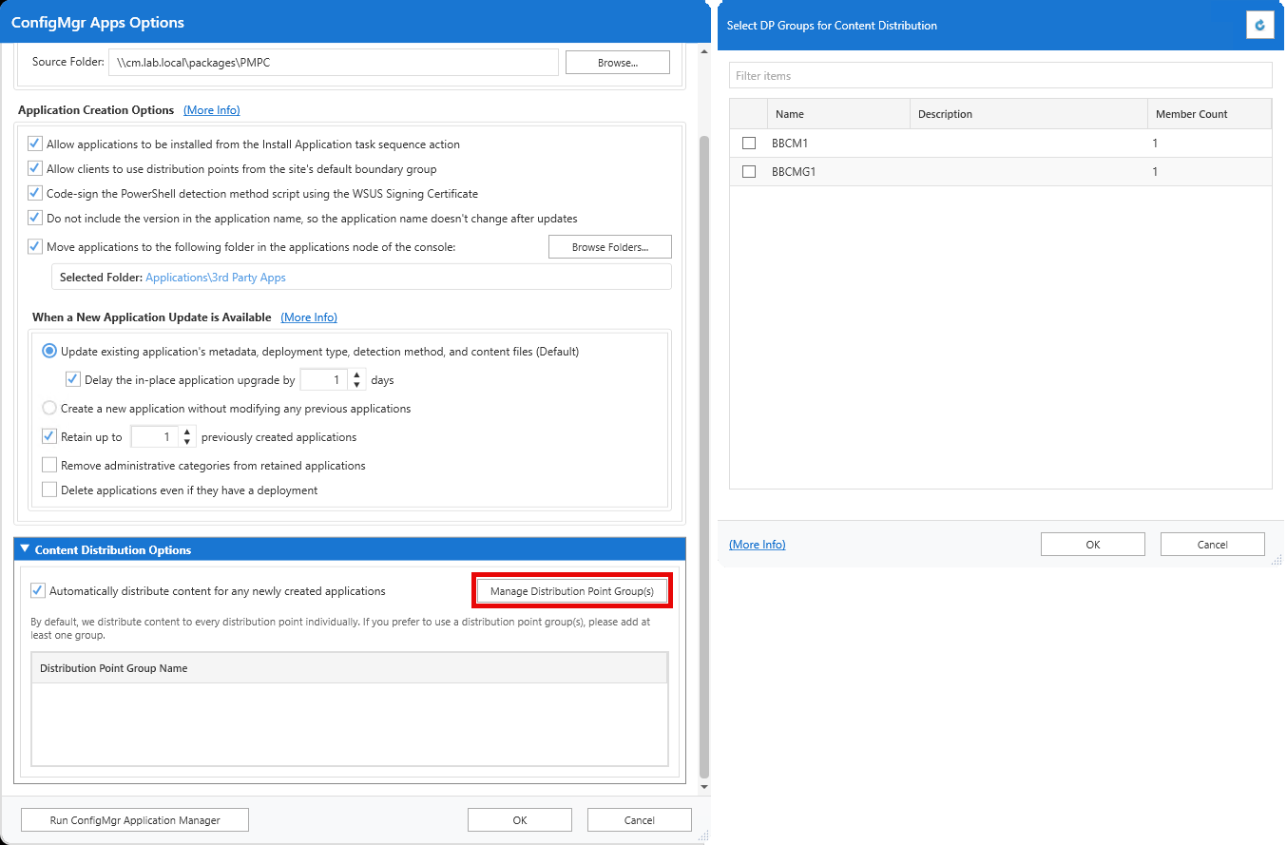This screenshot has height=845, width=1287.
Task: Click Run ConfigMgr Application Manager button
Action: [135, 820]
